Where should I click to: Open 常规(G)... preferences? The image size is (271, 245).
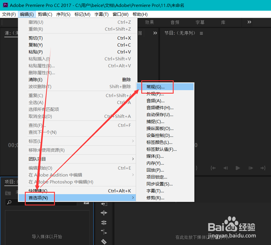point(165,87)
